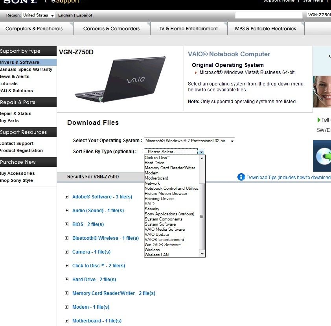Open News & Alerts sidebar link
The height and width of the screenshot is (326, 331).
click(x=15, y=76)
